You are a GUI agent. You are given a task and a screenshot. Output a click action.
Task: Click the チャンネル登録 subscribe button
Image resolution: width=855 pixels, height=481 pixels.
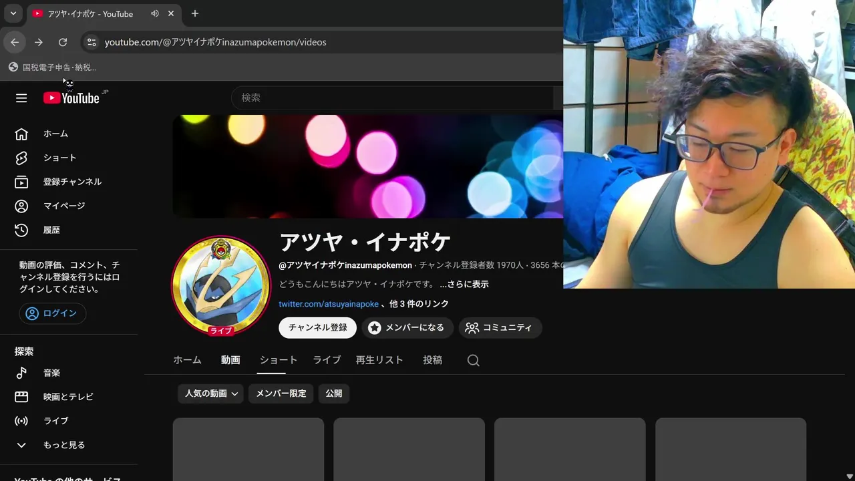point(318,327)
